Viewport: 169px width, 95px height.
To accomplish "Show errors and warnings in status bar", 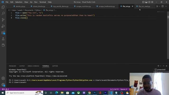I will pyautogui.click(x=5, y=89).
